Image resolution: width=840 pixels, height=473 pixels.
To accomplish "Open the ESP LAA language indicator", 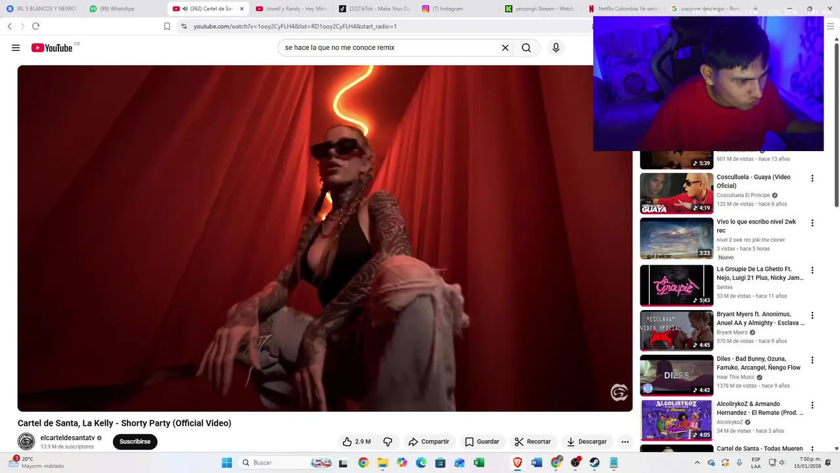I will click(756, 462).
